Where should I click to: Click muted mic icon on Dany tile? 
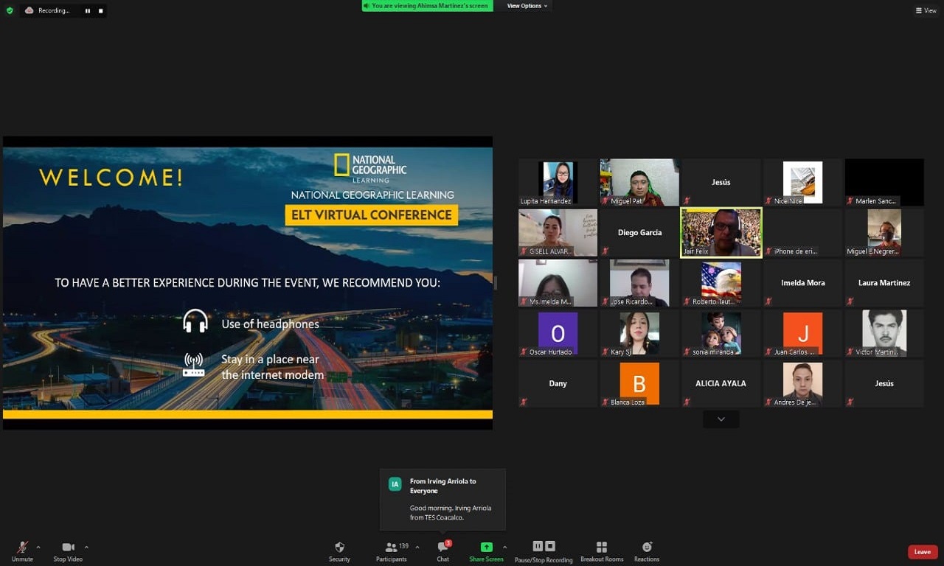coord(524,402)
